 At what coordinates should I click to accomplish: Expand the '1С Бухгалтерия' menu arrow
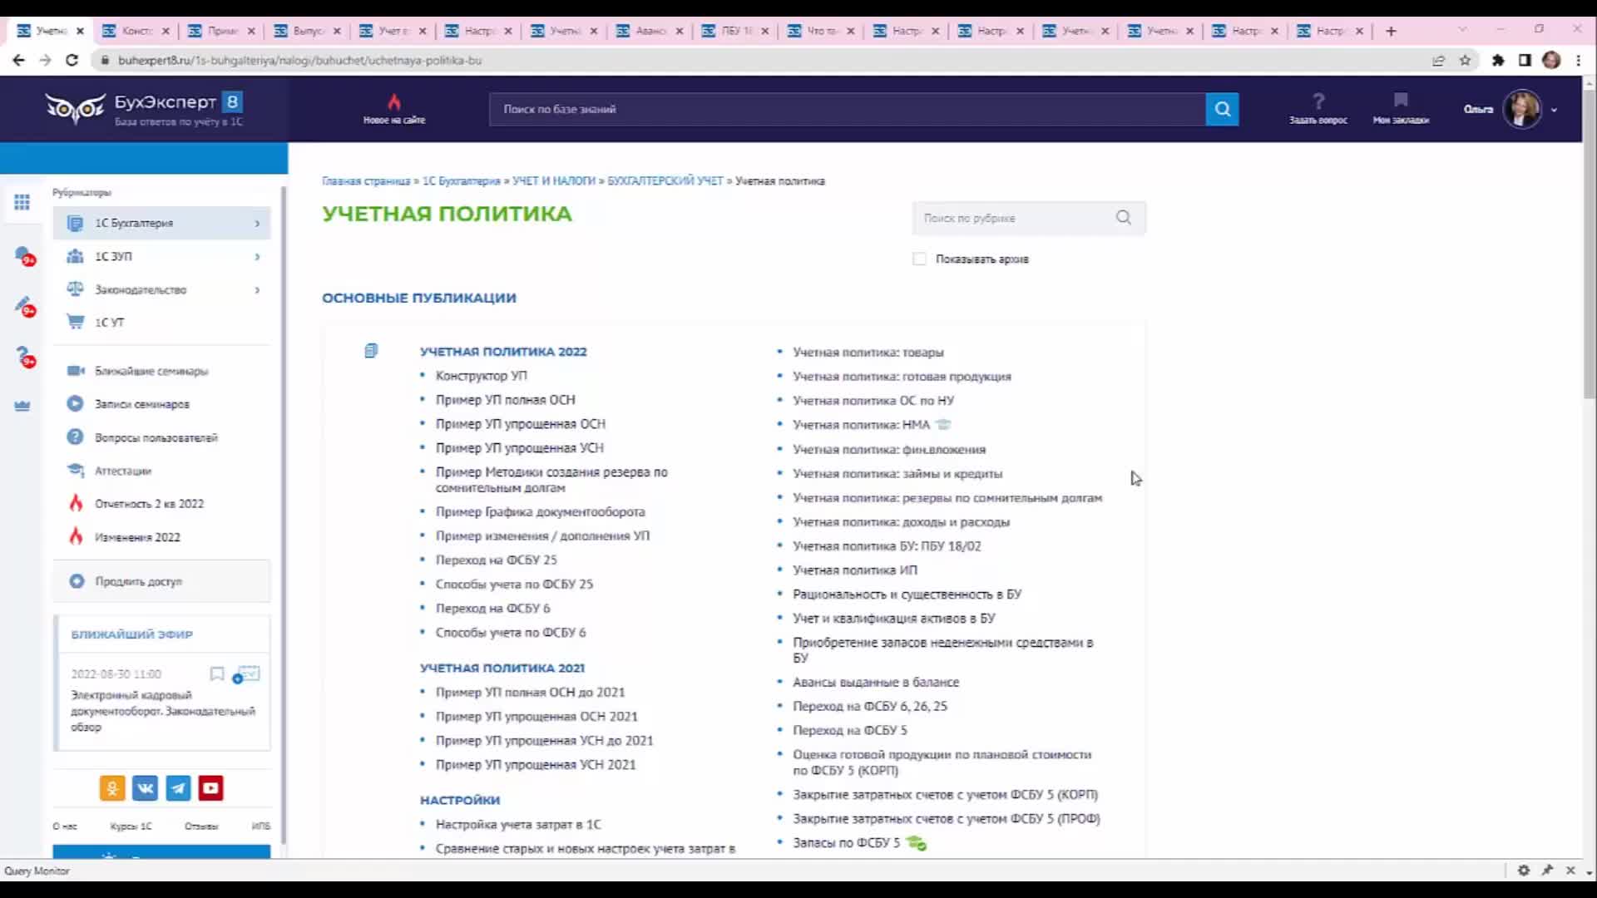[x=257, y=223]
